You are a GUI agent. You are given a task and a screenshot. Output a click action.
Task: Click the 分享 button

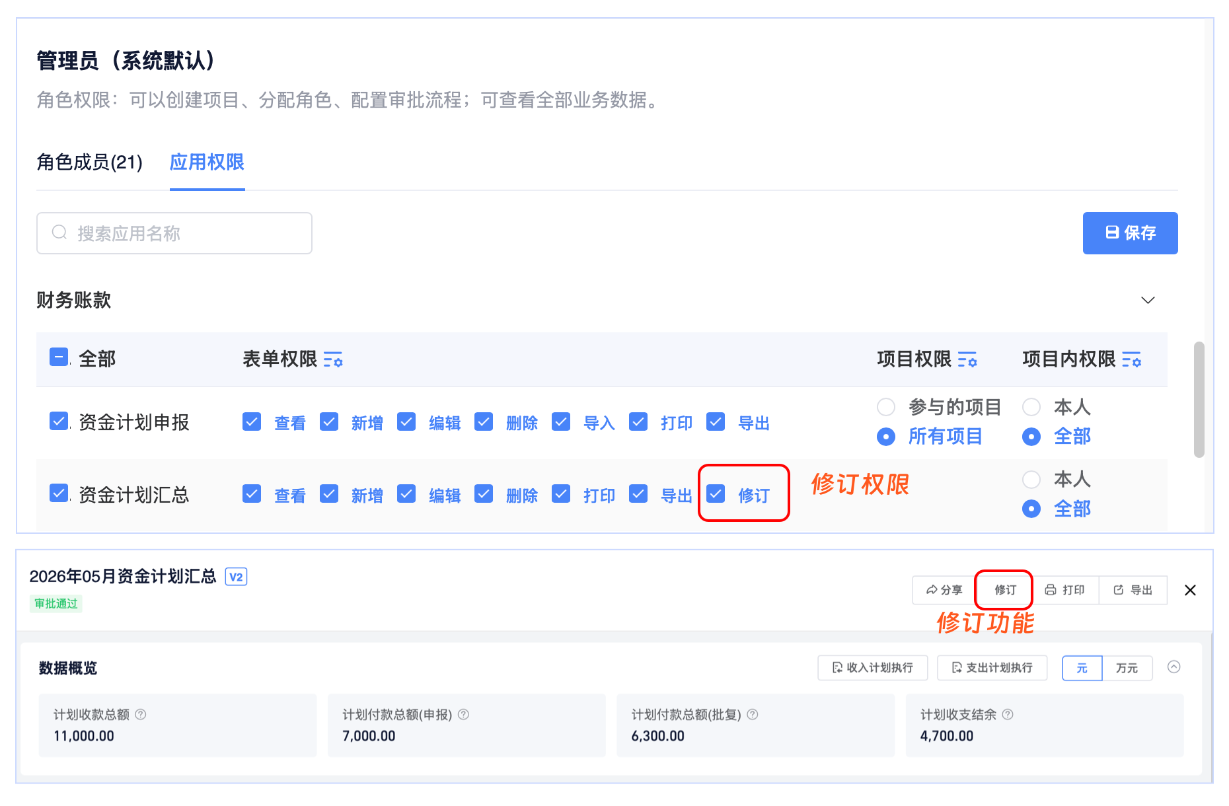pyautogui.click(x=944, y=590)
